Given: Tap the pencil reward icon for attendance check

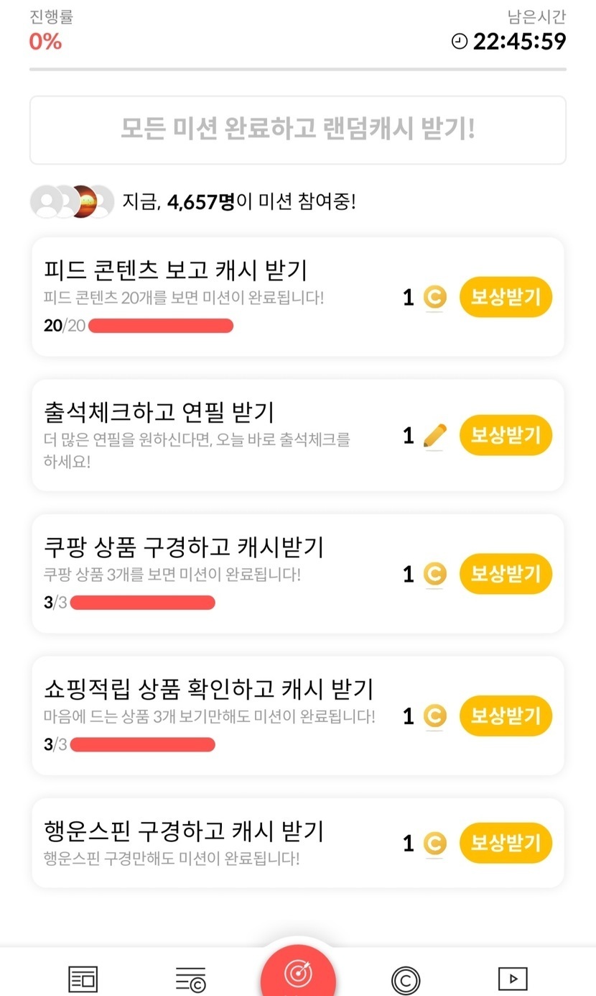Looking at the screenshot, I should tap(434, 436).
